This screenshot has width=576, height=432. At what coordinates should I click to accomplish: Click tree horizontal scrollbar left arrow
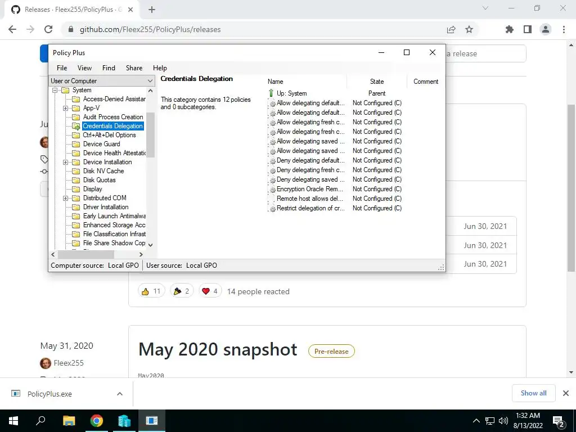pos(53,254)
